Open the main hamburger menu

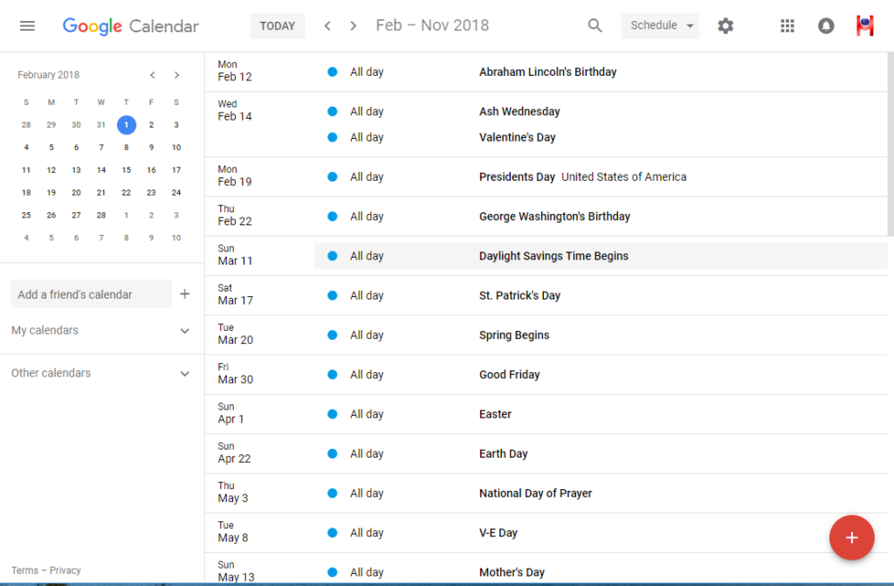[x=27, y=25]
